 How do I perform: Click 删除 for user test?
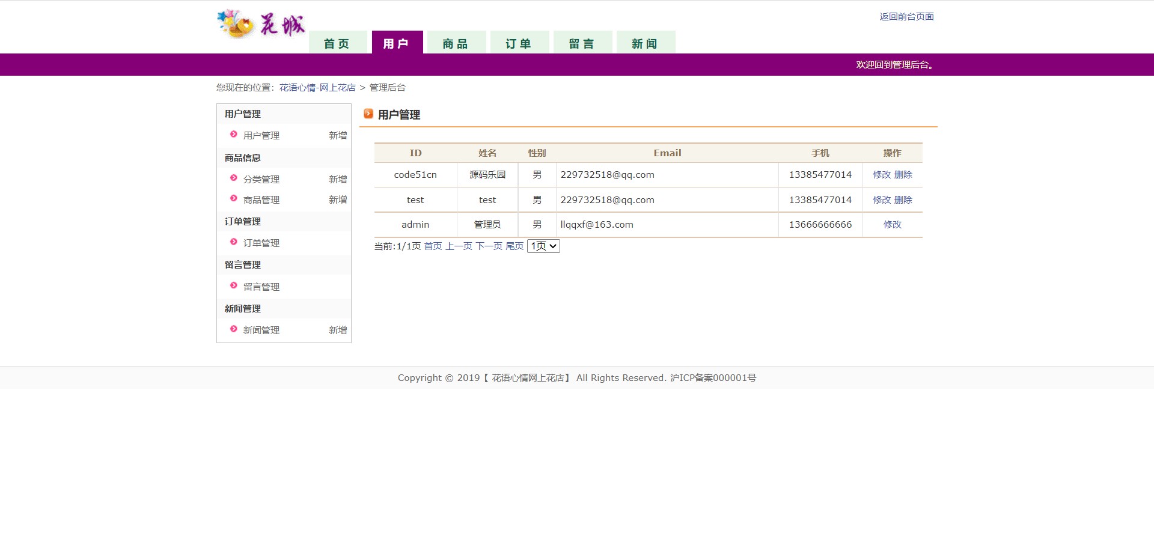tap(903, 200)
